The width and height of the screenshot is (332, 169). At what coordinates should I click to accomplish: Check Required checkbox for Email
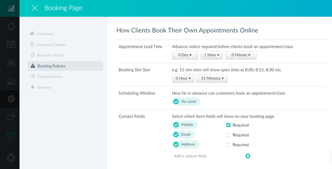tap(228, 135)
